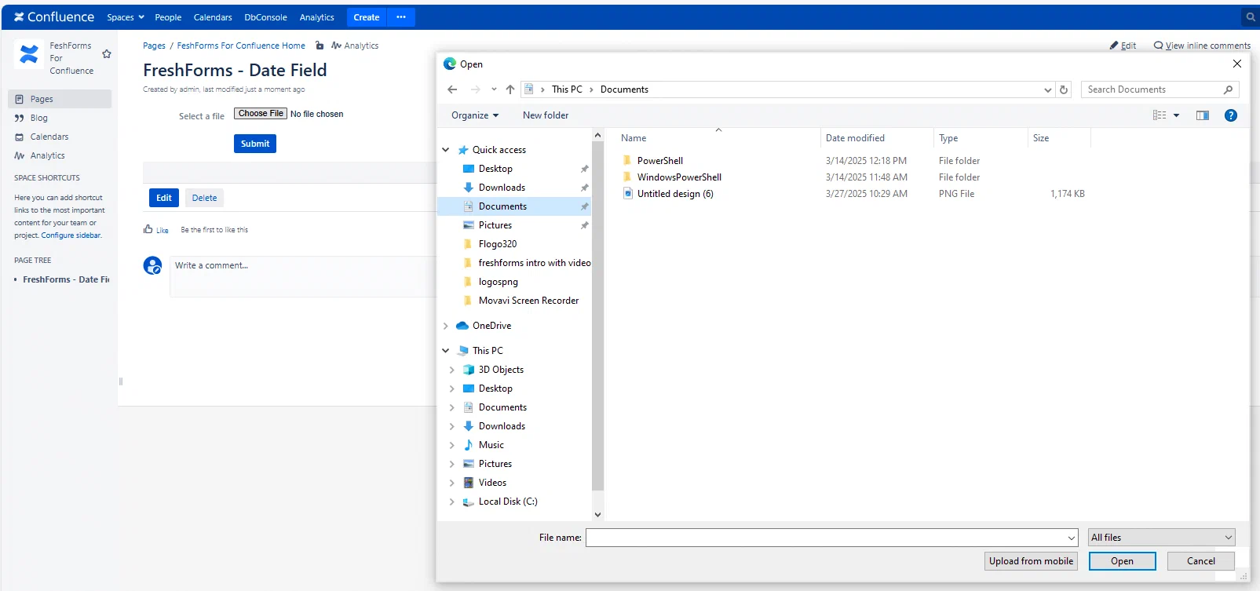
Task: Select the Untitled design (6) file
Action: coord(675,194)
